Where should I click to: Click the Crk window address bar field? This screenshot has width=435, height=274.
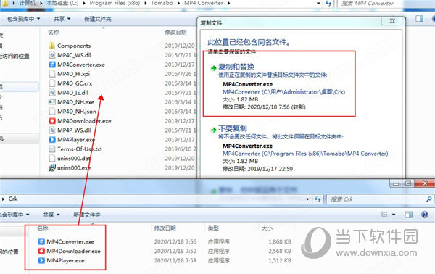pos(155,199)
